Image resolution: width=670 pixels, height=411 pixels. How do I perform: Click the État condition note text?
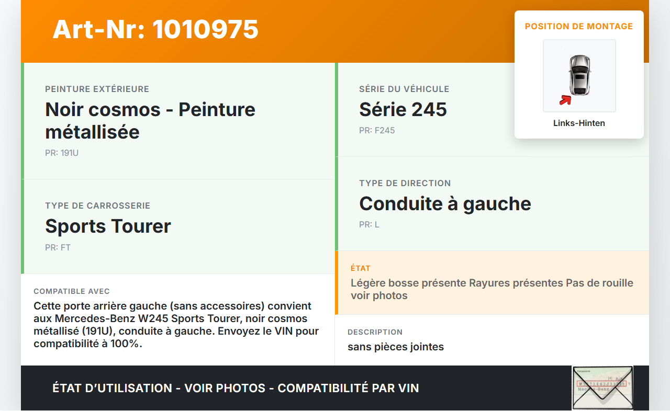click(492, 289)
